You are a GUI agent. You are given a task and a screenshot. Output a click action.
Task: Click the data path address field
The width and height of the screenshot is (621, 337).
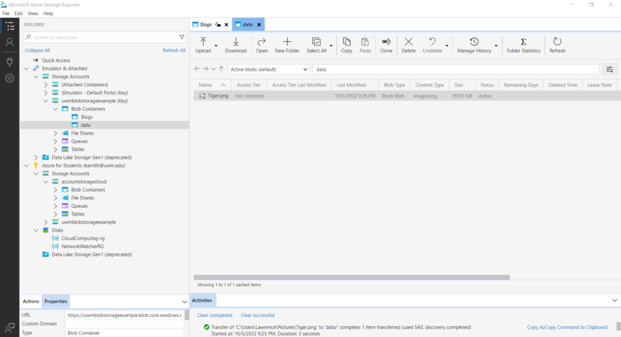point(455,69)
